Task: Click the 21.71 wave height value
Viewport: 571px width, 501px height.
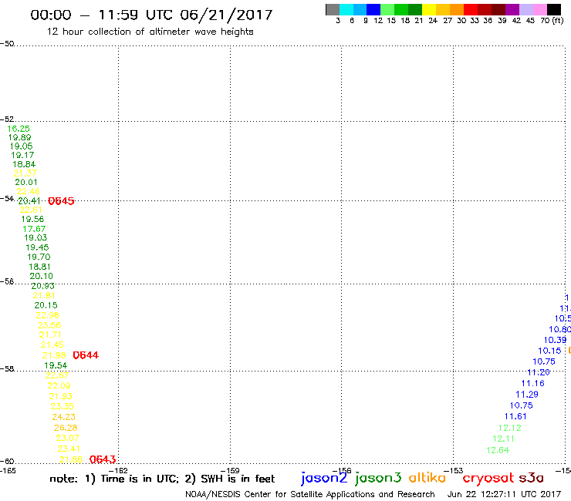Action: [50, 335]
